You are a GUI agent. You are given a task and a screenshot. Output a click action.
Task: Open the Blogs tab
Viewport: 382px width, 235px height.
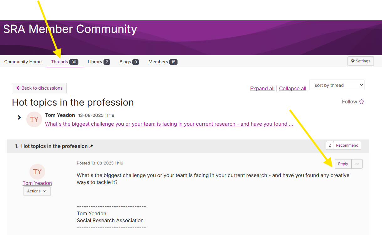[129, 62]
